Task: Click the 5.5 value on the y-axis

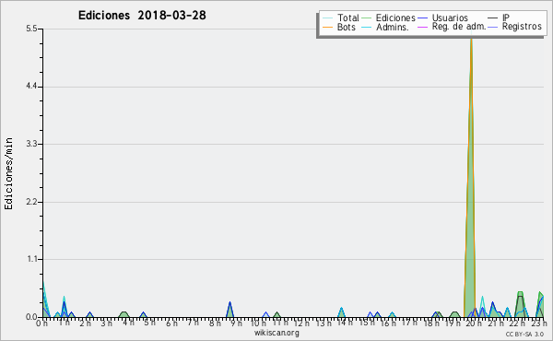Action: (x=31, y=29)
